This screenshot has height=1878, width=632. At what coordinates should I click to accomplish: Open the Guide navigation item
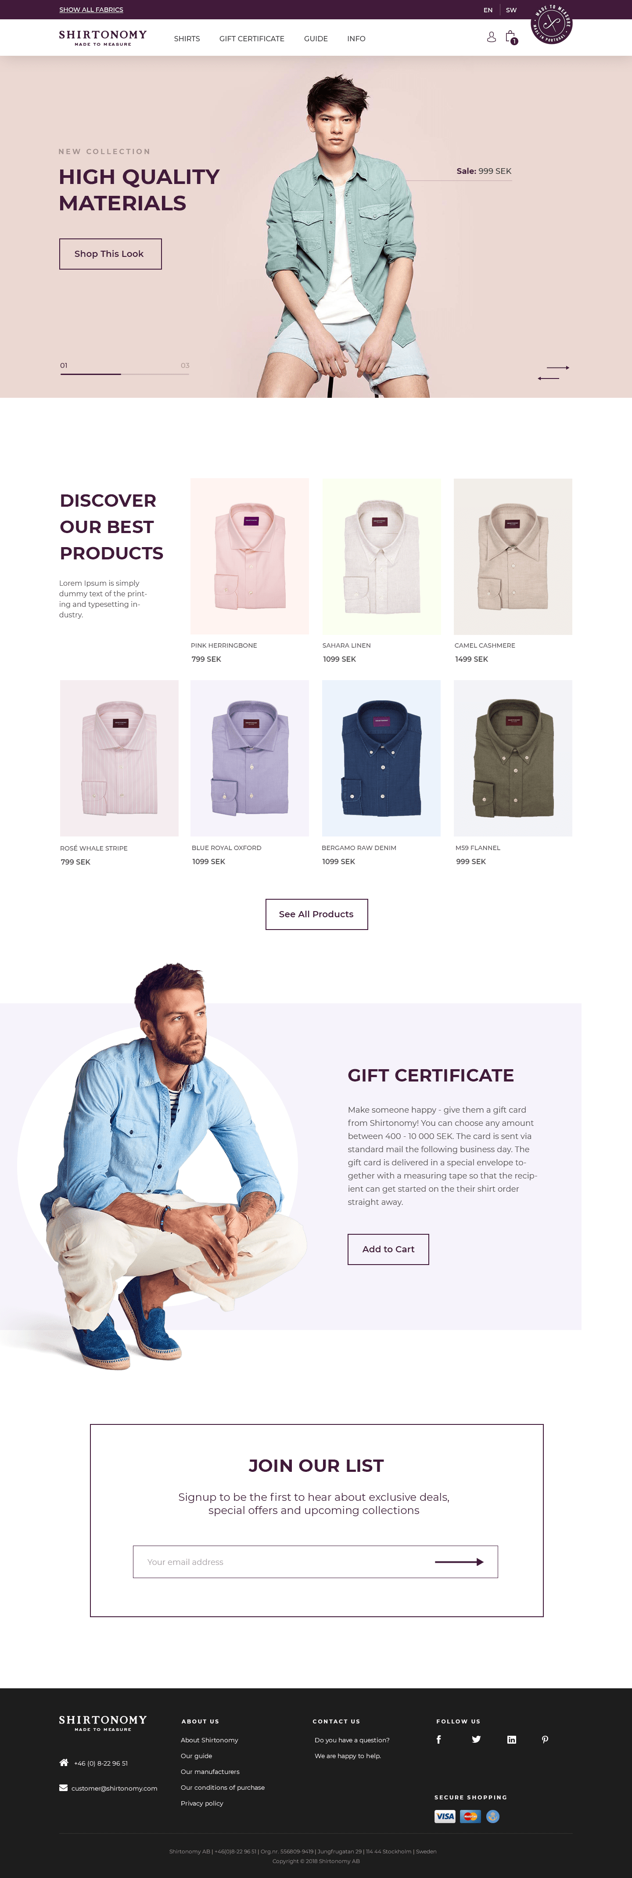[316, 39]
